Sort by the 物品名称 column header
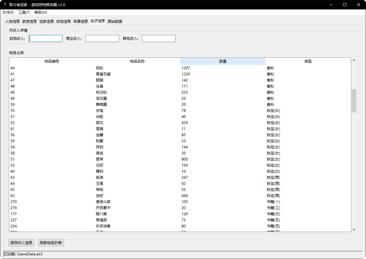 click(x=137, y=61)
